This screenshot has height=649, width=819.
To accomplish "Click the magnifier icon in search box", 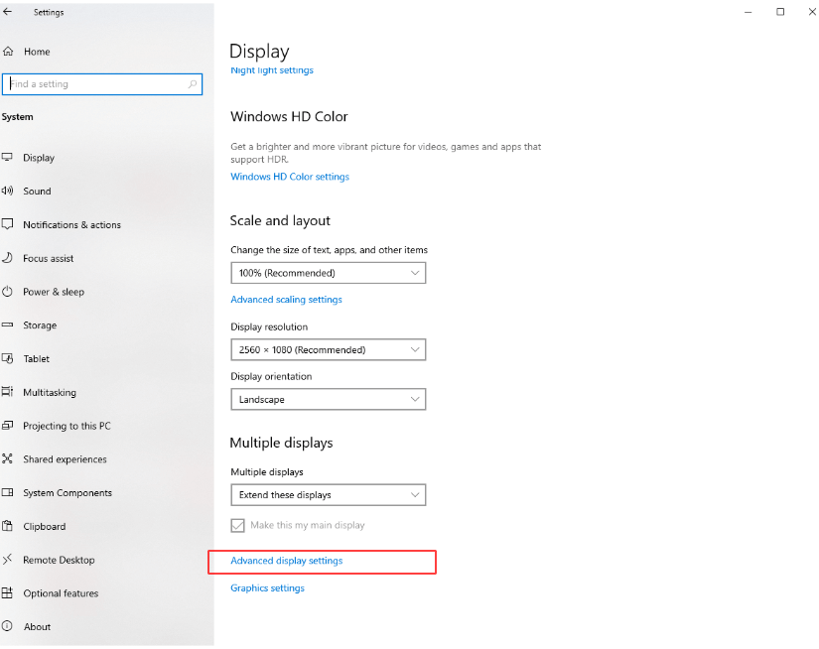I will tap(193, 84).
